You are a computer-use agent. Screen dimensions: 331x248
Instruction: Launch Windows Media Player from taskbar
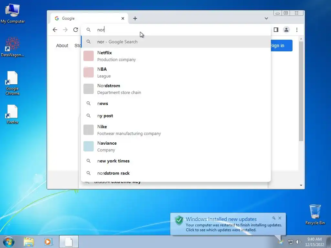[x=48, y=242]
